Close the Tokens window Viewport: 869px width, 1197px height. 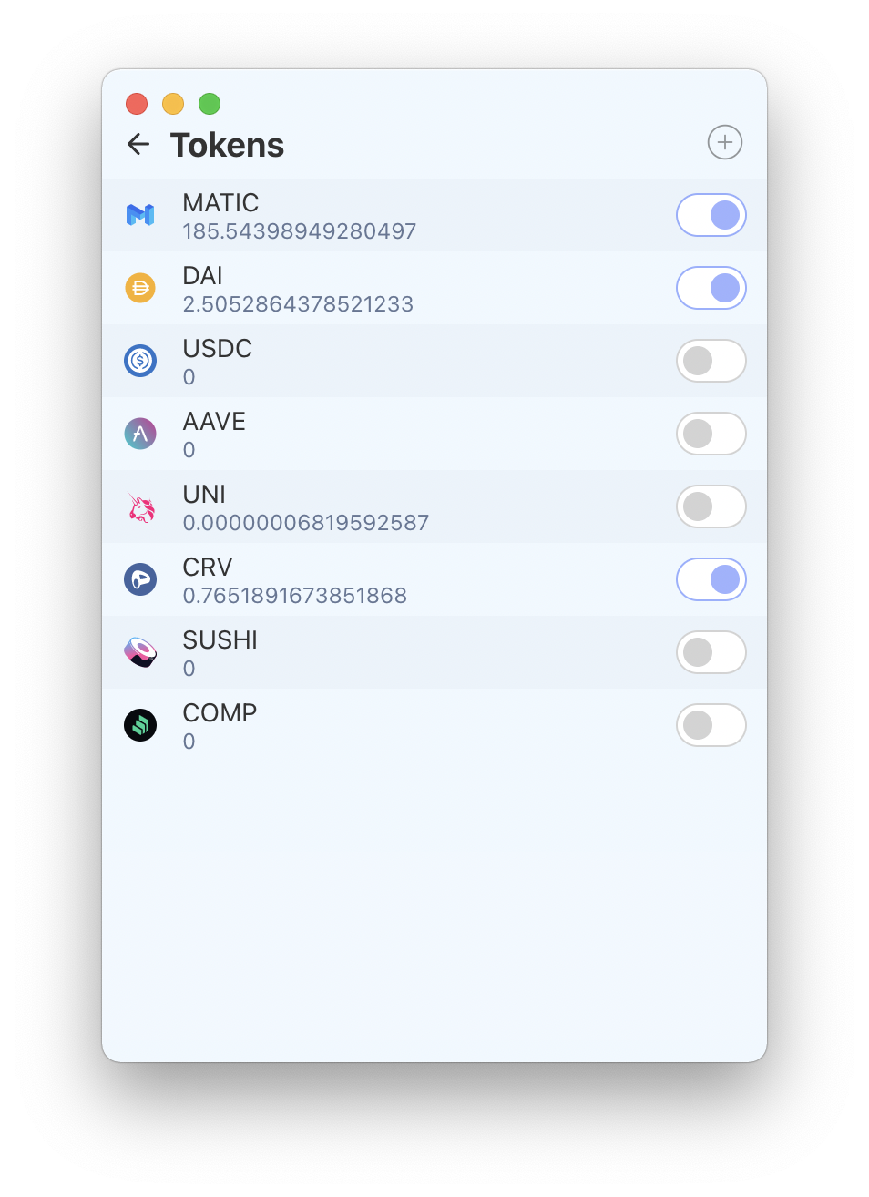137,104
